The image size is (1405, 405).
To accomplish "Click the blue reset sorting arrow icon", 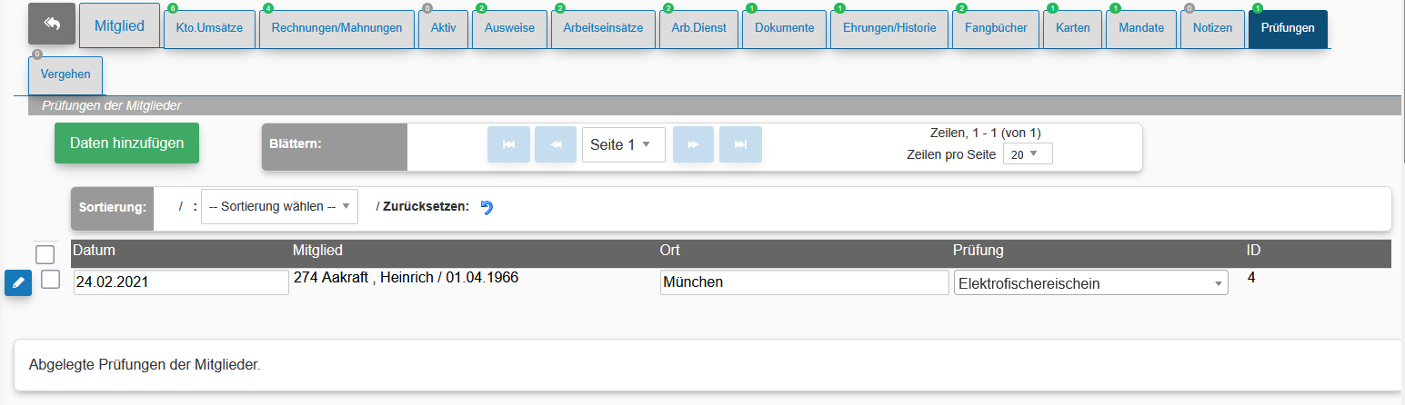I will (487, 207).
